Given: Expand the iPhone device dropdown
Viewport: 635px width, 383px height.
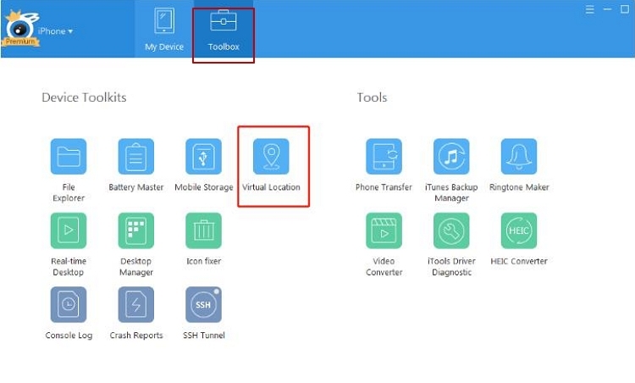Looking at the screenshot, I should [55, 31].
